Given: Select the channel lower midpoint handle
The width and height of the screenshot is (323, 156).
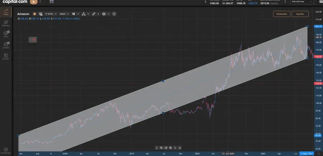Looking at the screenshot, I should pos(163,113).
